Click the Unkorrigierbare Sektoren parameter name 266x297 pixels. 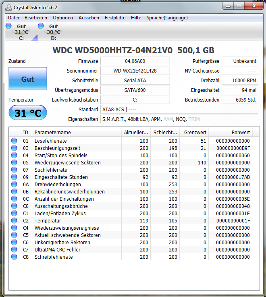tap(62, 243)
